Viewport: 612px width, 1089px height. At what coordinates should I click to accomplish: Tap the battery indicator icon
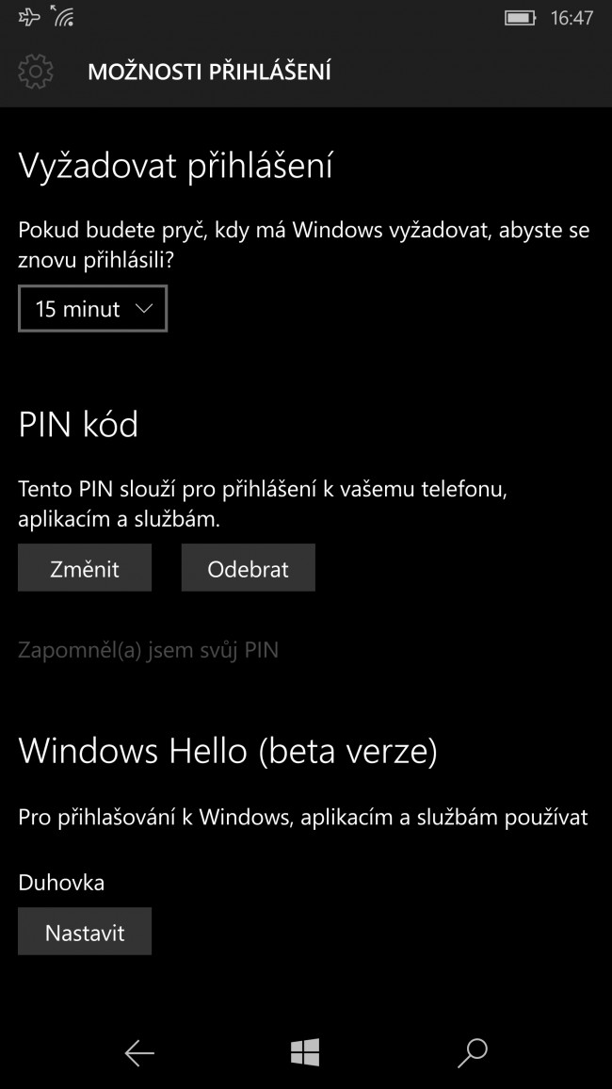click(521, 17)
